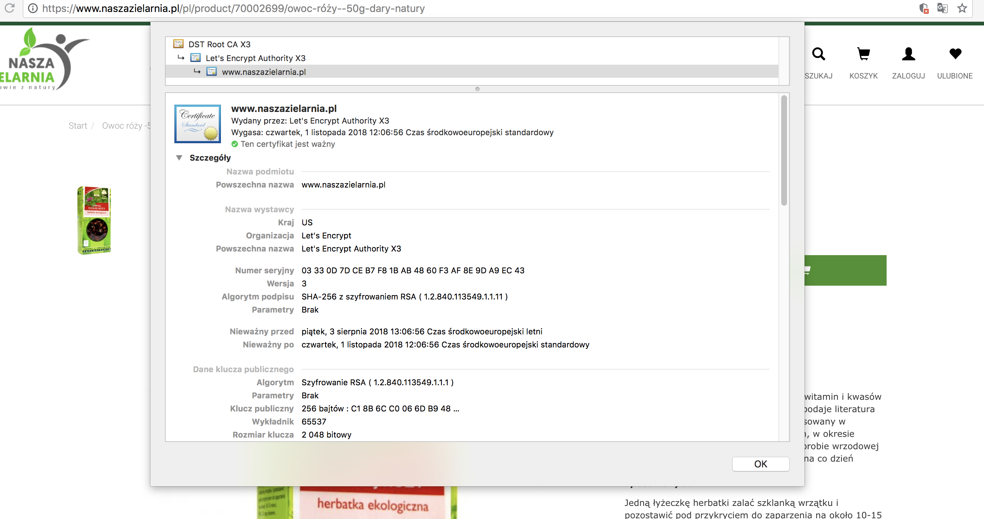Image resolution: width=984 pixels, height=519 pixels.
Task: Bookmark page with the star icon
Action: [x=962, y=8]
